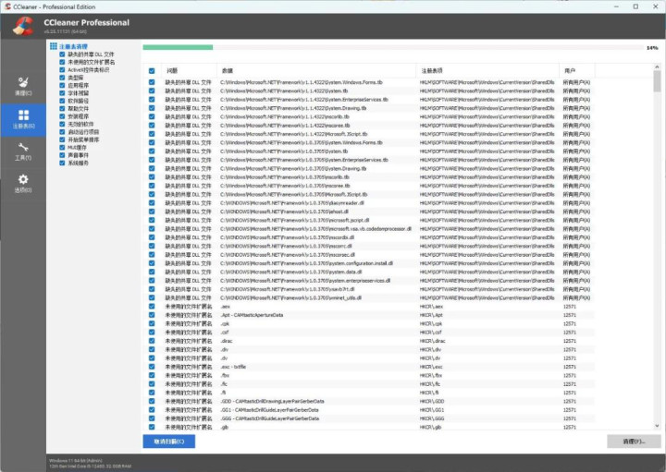
Task: Click the 注册表清理 grid icon
Action: pyautogui.click(x=52, y=46)
